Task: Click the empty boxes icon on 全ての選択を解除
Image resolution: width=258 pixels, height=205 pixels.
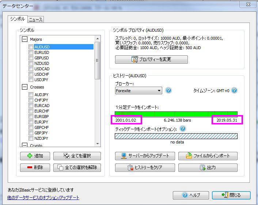Action: [60, 167]
